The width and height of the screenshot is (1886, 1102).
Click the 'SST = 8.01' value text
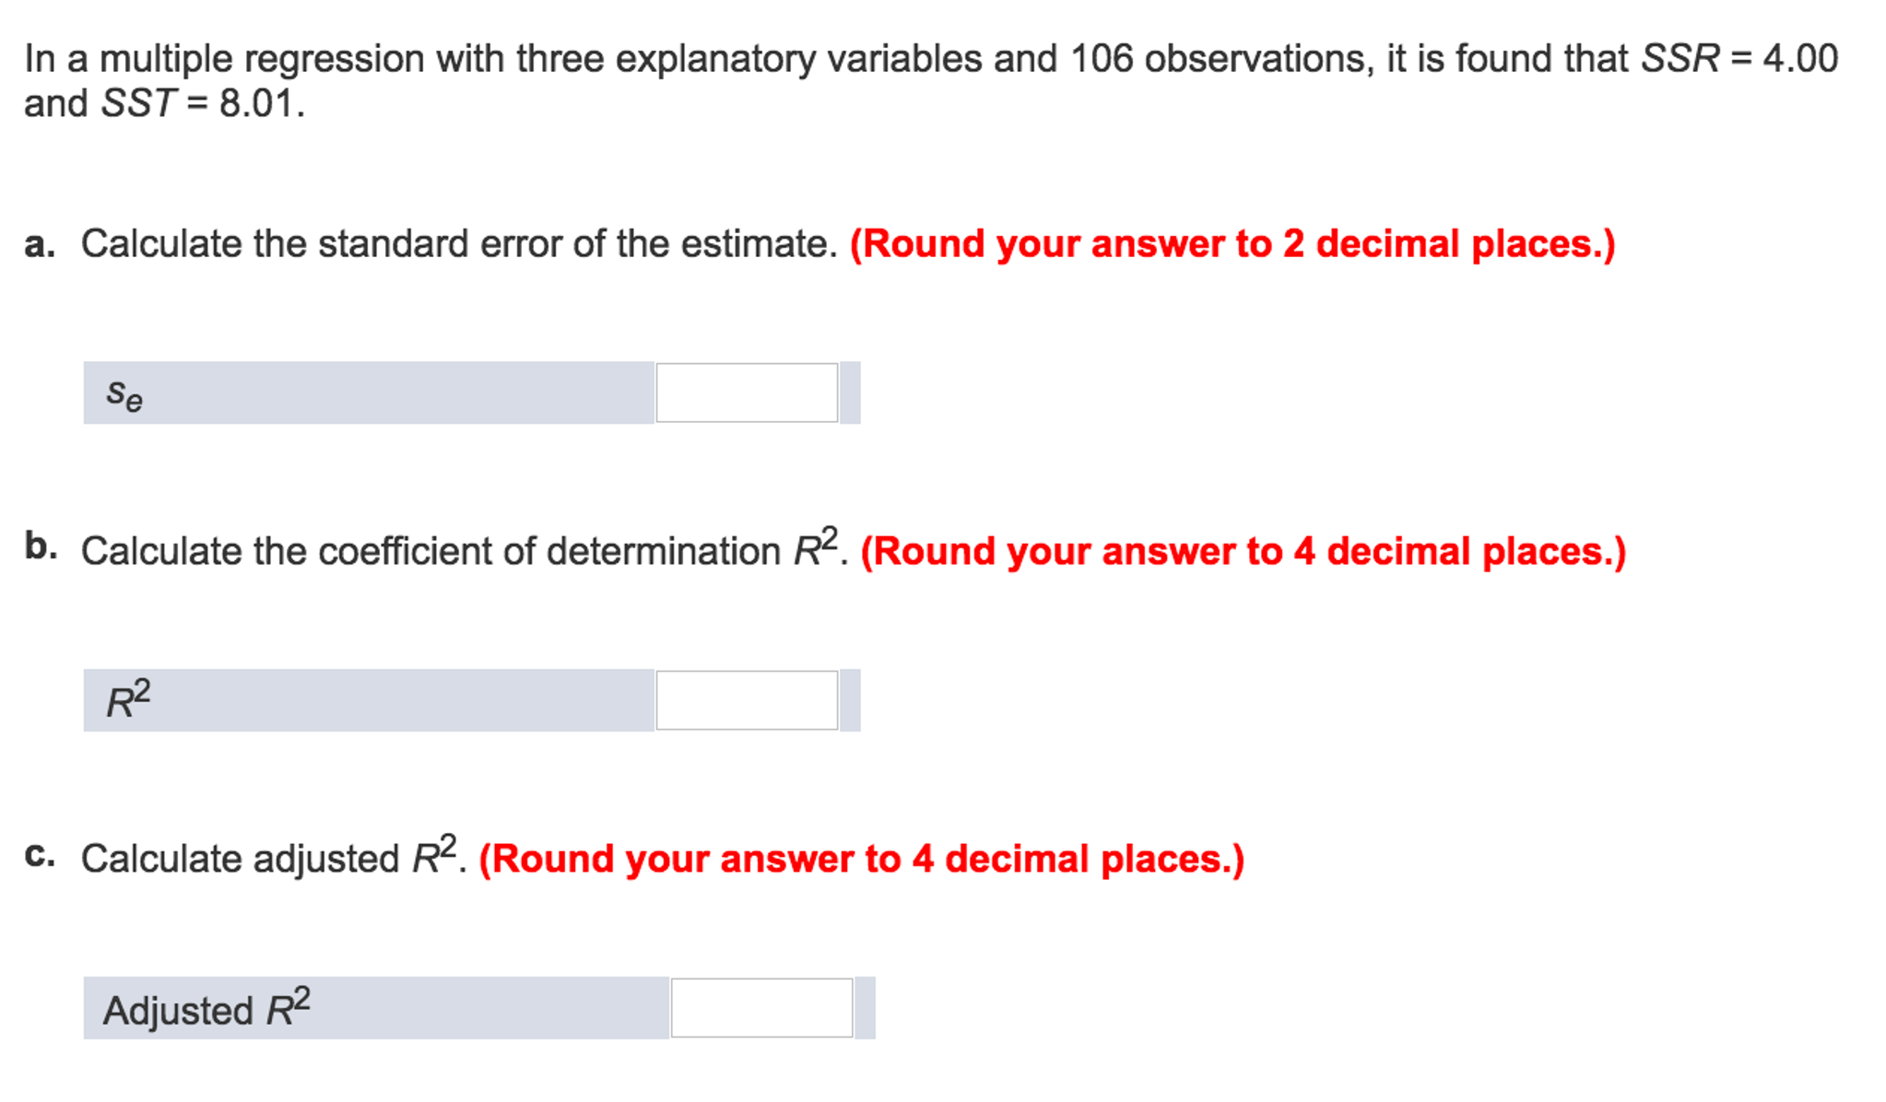pyautogui.click(x=203, y=103)
